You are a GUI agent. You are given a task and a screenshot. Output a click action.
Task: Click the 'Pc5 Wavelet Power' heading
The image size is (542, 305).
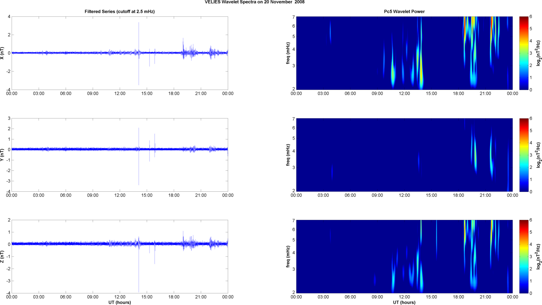(404, 11)
